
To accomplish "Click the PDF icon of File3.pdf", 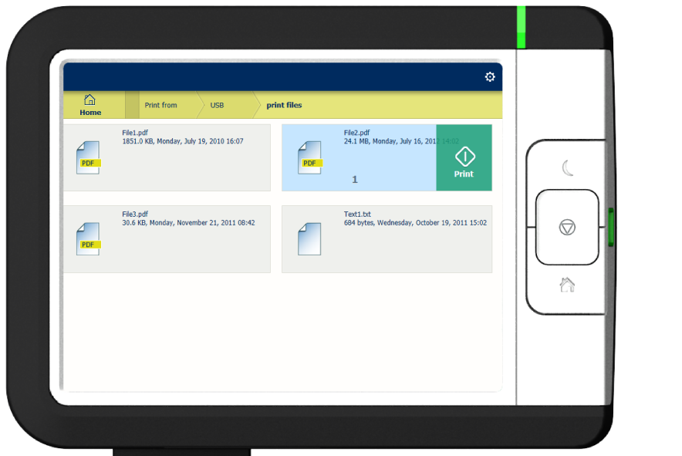I will [89, 239].
